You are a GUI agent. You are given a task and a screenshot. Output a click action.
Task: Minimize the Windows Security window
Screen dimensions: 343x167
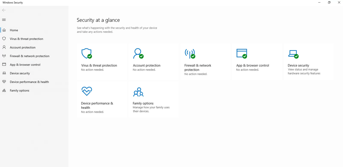(319, 2)
